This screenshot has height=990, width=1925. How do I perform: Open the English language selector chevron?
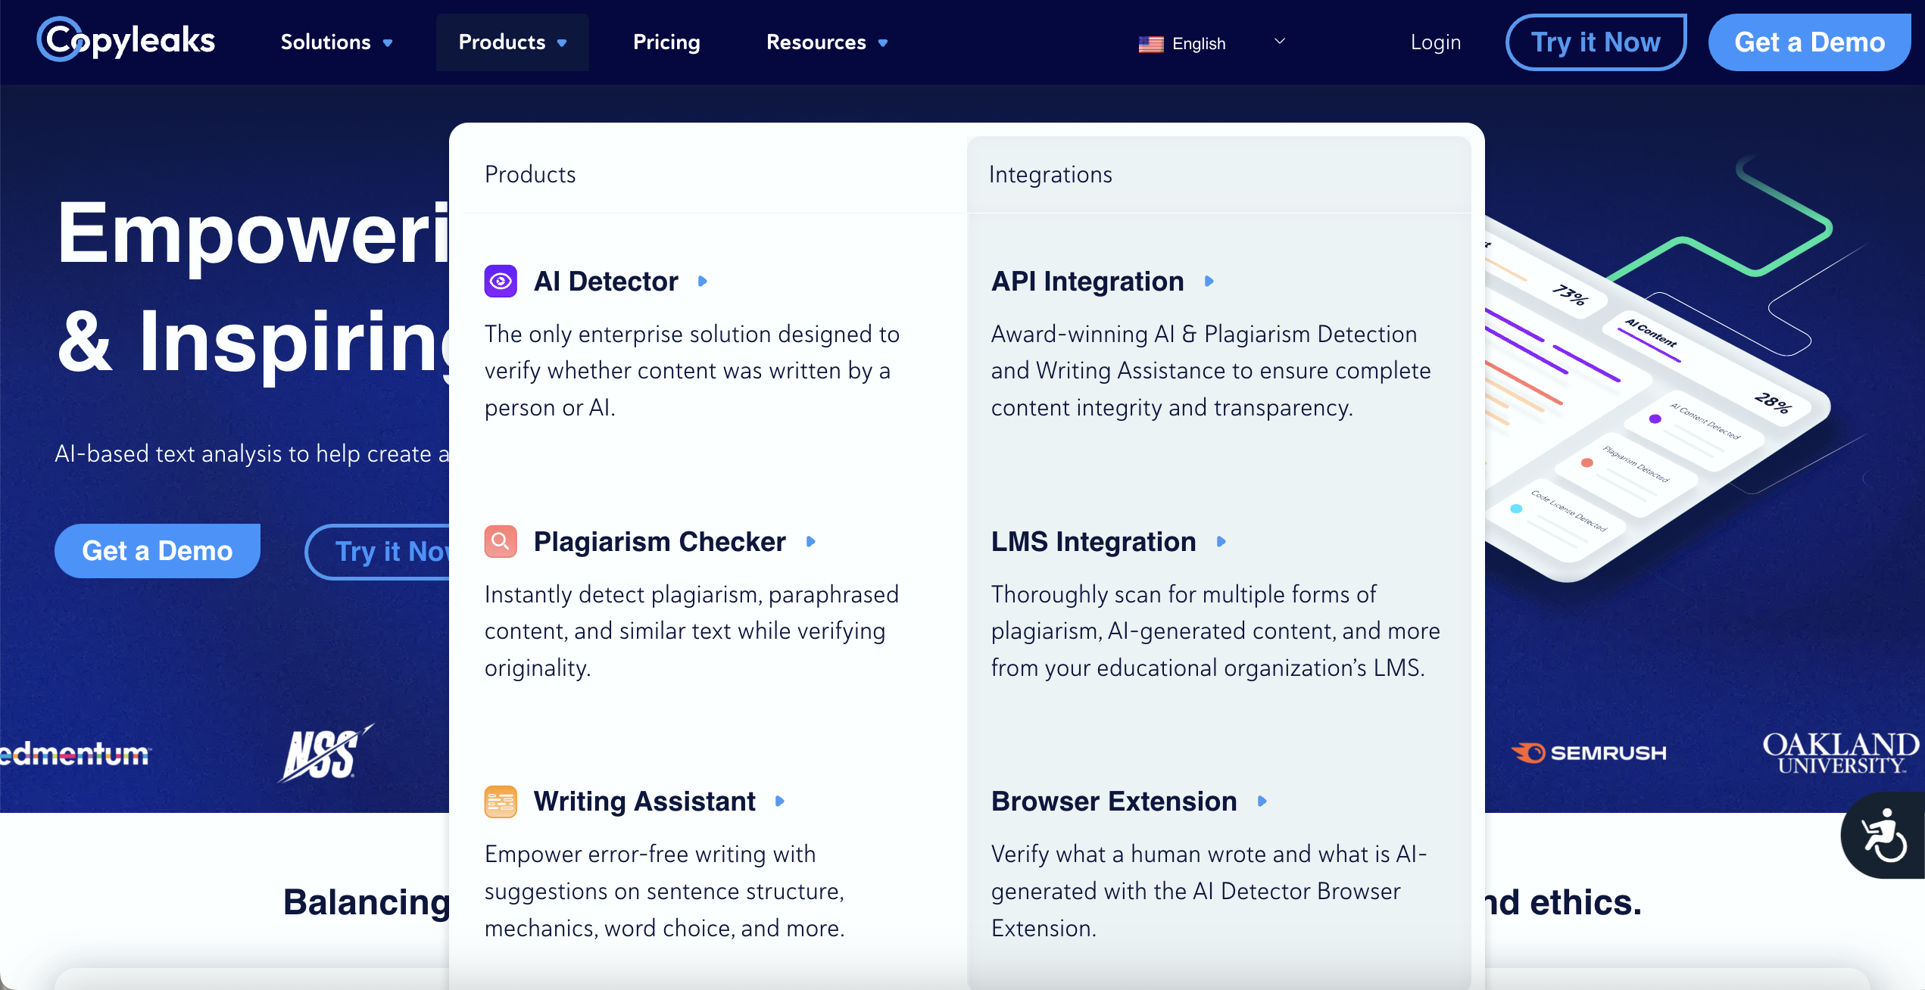pos(1280,42)
